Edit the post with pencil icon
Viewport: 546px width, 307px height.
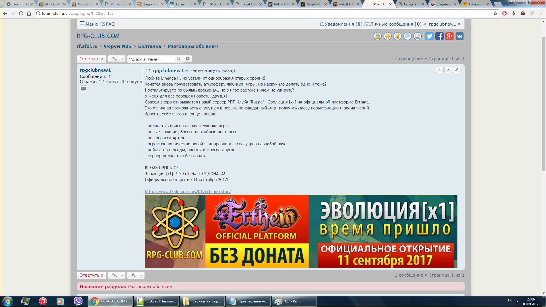tap(456, 70)
